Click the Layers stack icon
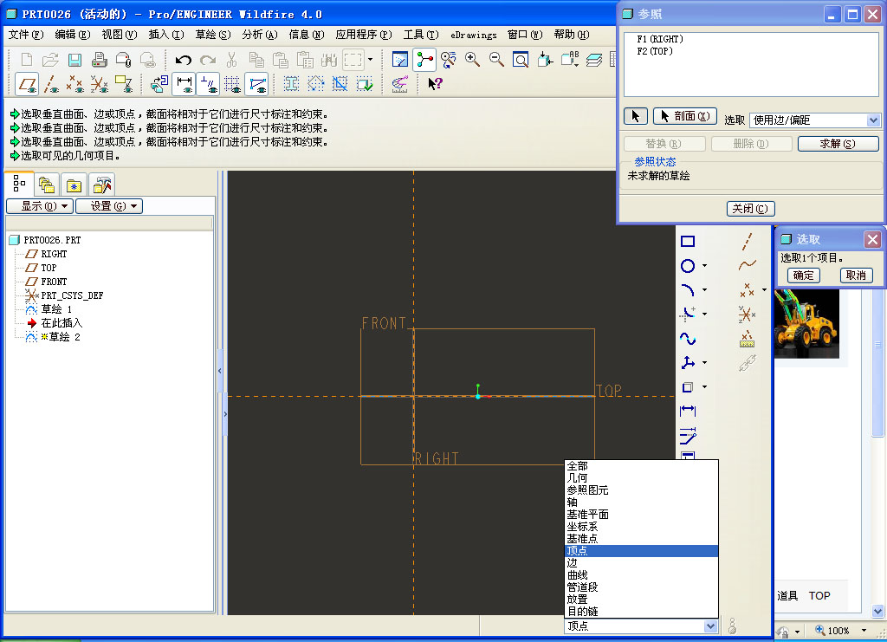887x642 pixels. click(594, 60)
